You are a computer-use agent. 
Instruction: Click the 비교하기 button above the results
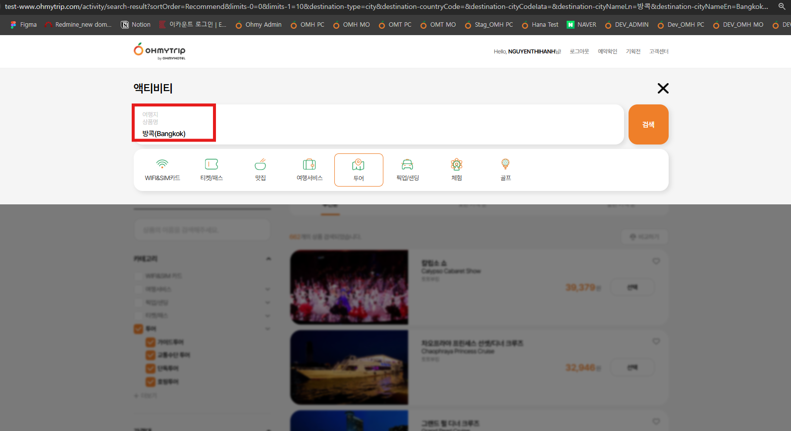(644, 237)
